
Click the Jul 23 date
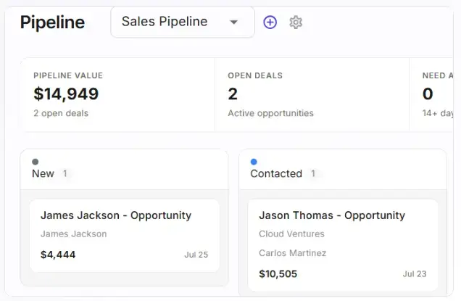point(415,274)
